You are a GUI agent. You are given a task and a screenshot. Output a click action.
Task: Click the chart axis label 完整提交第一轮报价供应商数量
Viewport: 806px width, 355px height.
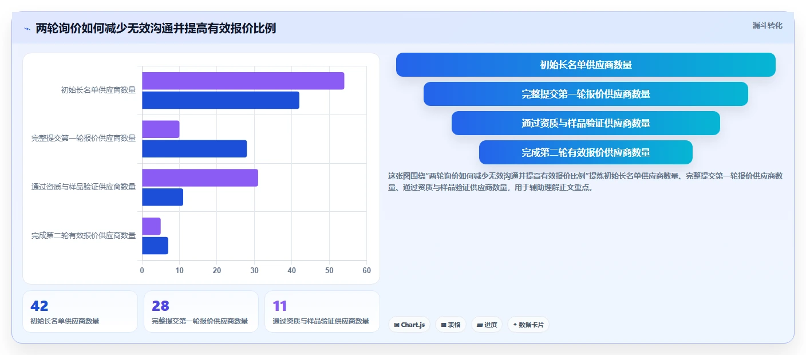pos(84,139)
